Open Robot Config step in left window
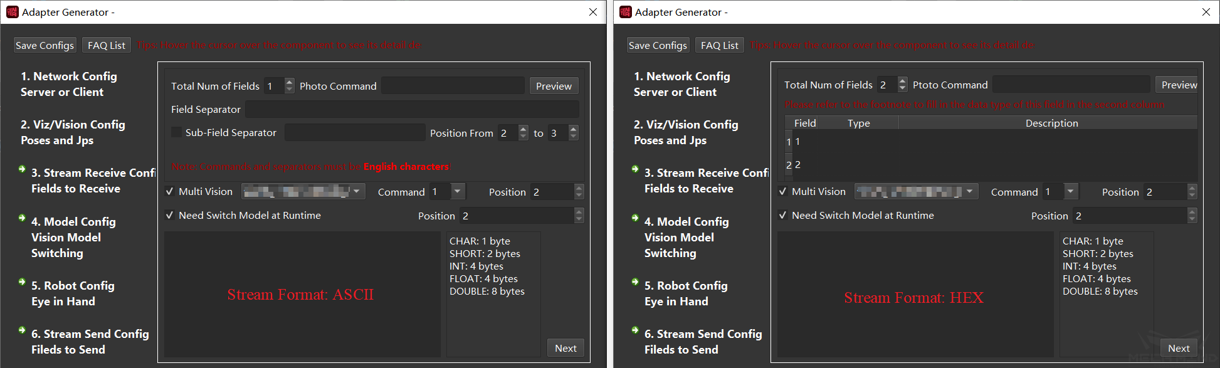 pos(73,293)
